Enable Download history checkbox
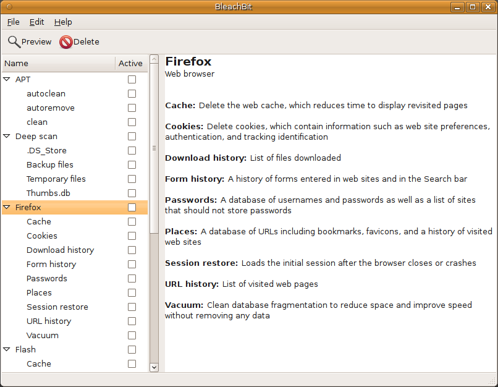 point(132,250)
